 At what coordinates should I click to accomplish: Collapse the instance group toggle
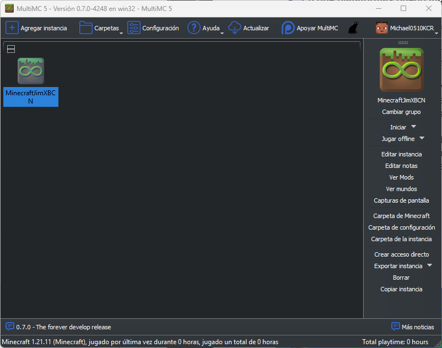tap(11, 49)
